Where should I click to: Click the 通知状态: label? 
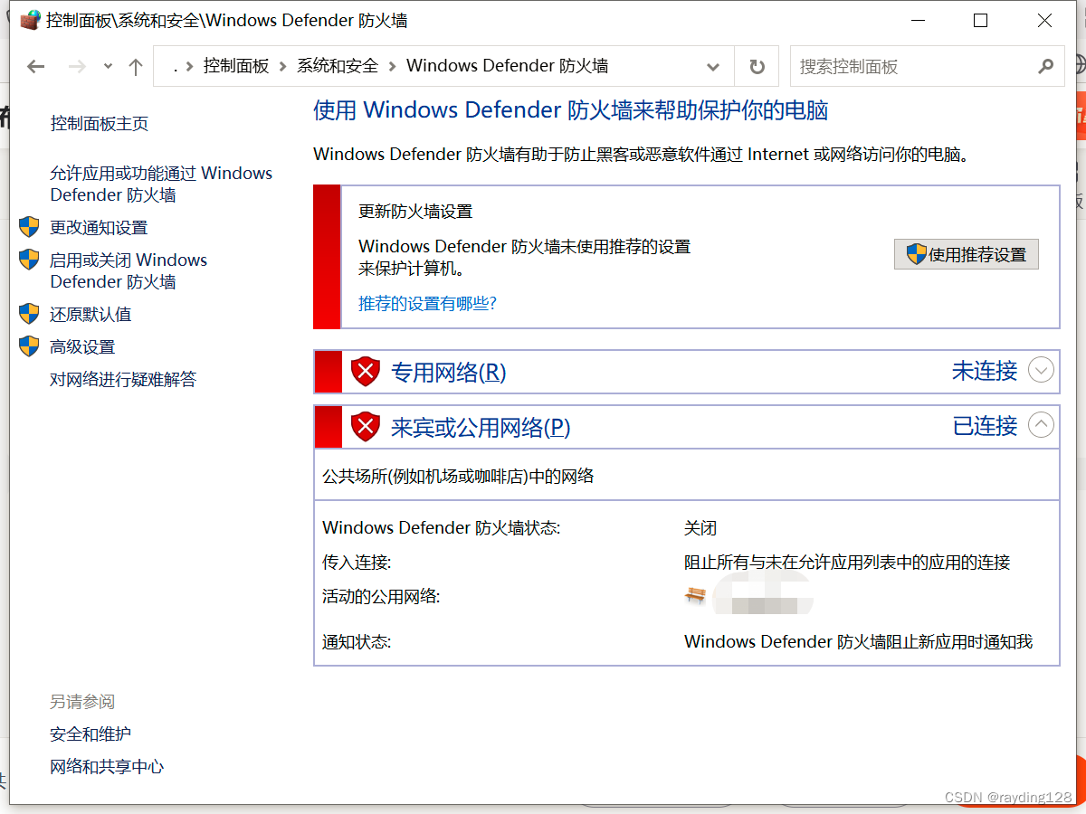[x=357, y=642]
